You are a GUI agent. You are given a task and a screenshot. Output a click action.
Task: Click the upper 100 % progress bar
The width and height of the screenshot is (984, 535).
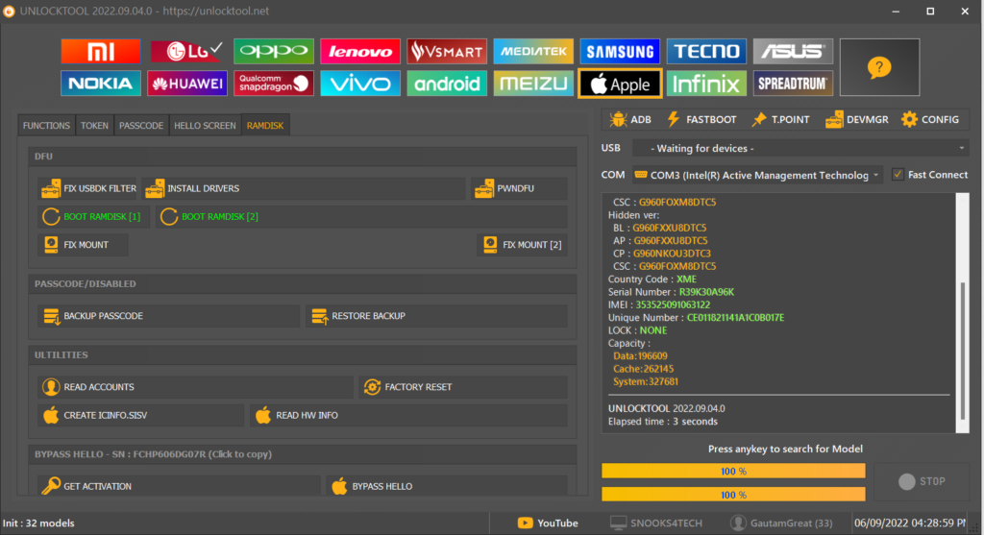[733, 471]
